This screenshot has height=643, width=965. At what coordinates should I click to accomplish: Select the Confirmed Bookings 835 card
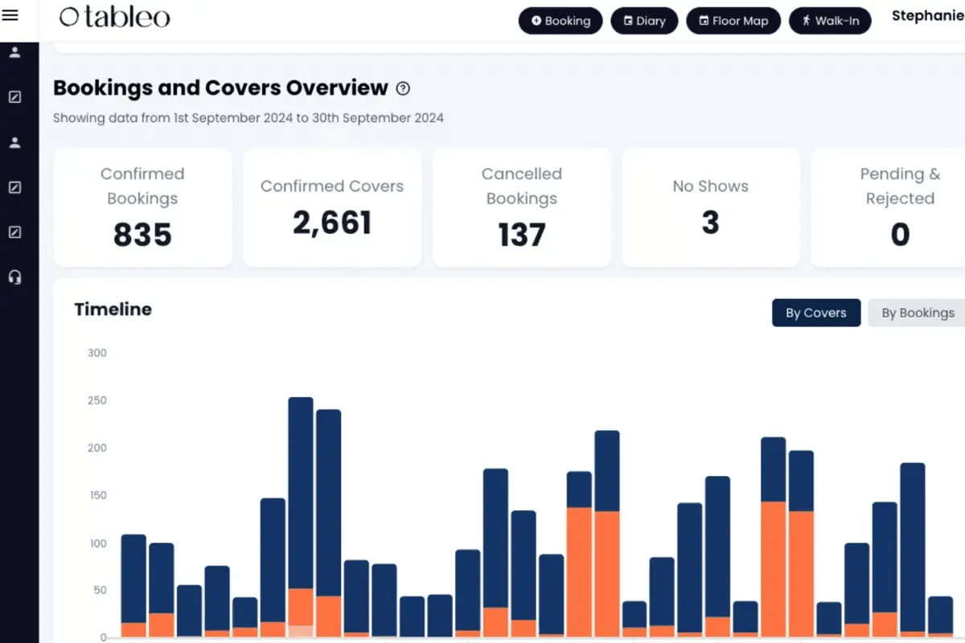click(142, 207)
